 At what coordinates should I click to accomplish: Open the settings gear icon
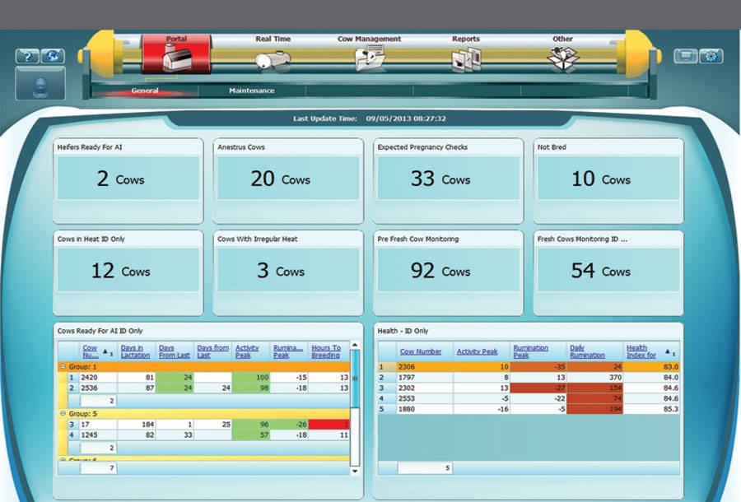[x=711, y=57]
